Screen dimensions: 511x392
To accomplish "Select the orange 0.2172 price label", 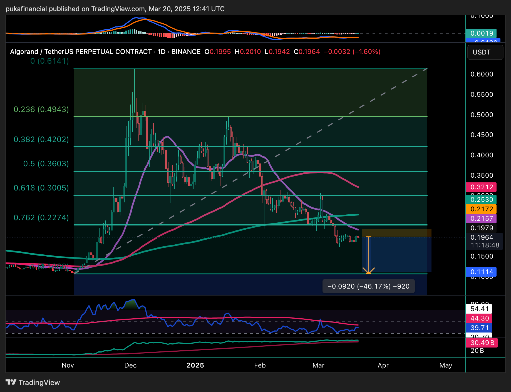I will [x=481, y=209].
